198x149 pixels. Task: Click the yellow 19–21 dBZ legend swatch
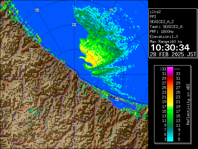pyautogui.click(x=170, y=102)
